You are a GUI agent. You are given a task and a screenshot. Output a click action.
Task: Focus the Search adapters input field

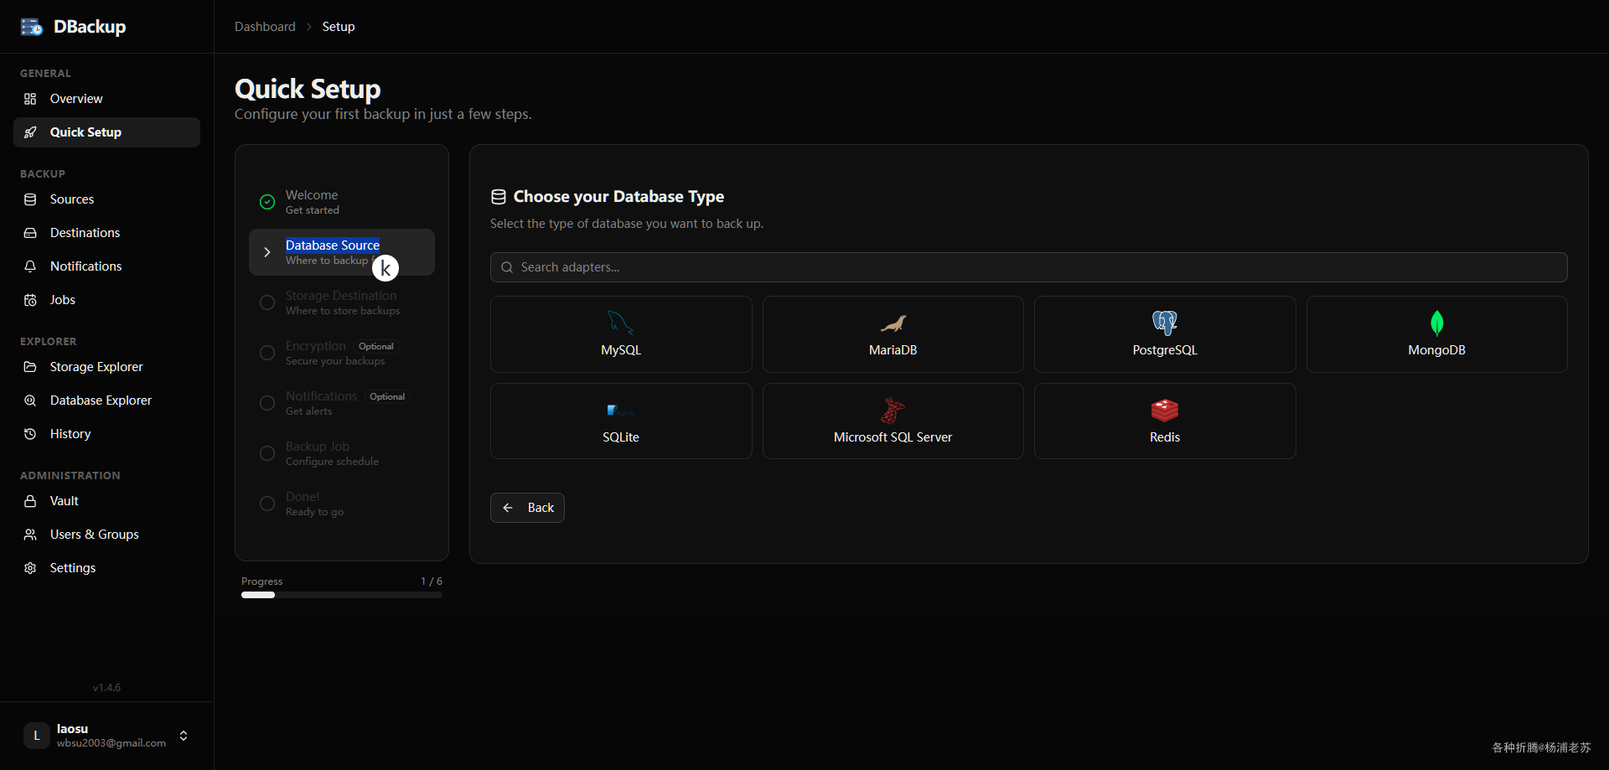pyautogui.click(x=1029, y=267)
